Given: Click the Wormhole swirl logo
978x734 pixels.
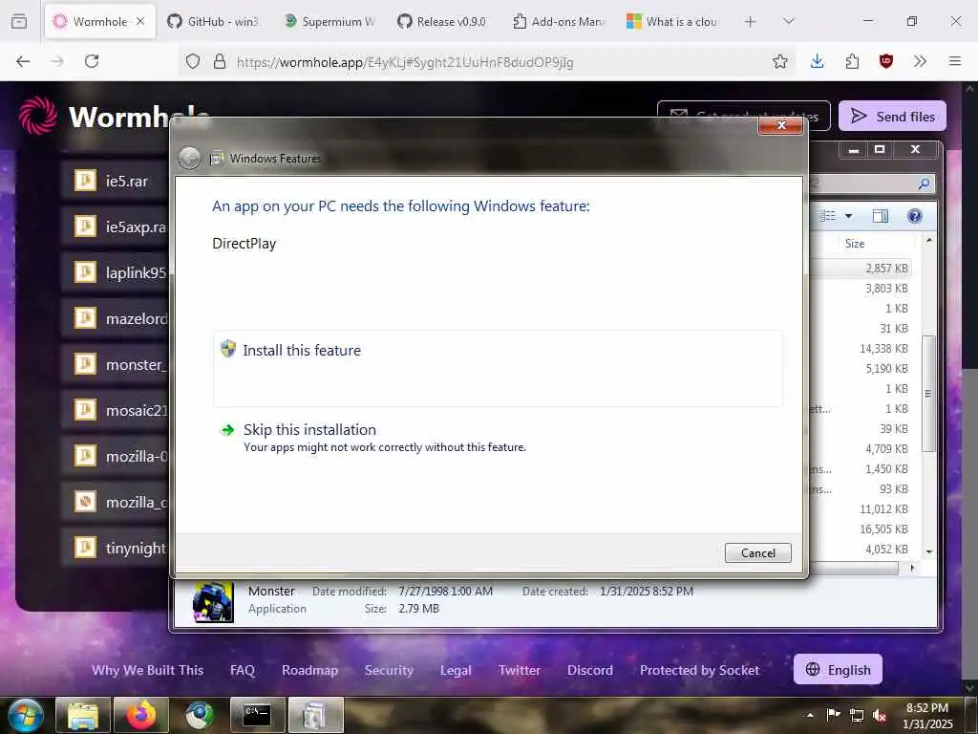Looking at the screenshot, I should click(x=38, y=116).
